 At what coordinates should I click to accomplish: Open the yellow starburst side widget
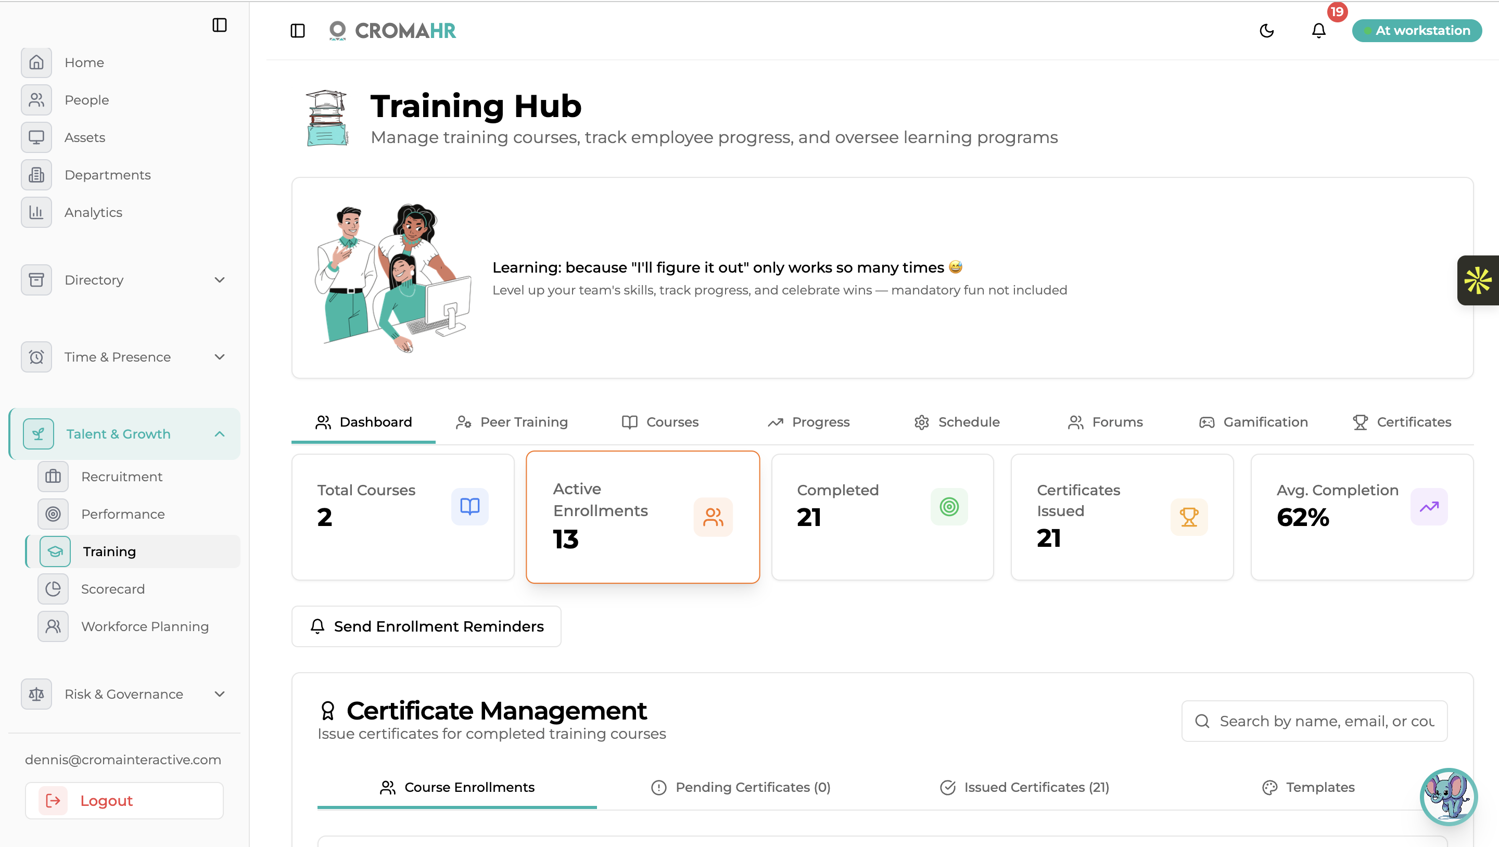coord(1478,280)
